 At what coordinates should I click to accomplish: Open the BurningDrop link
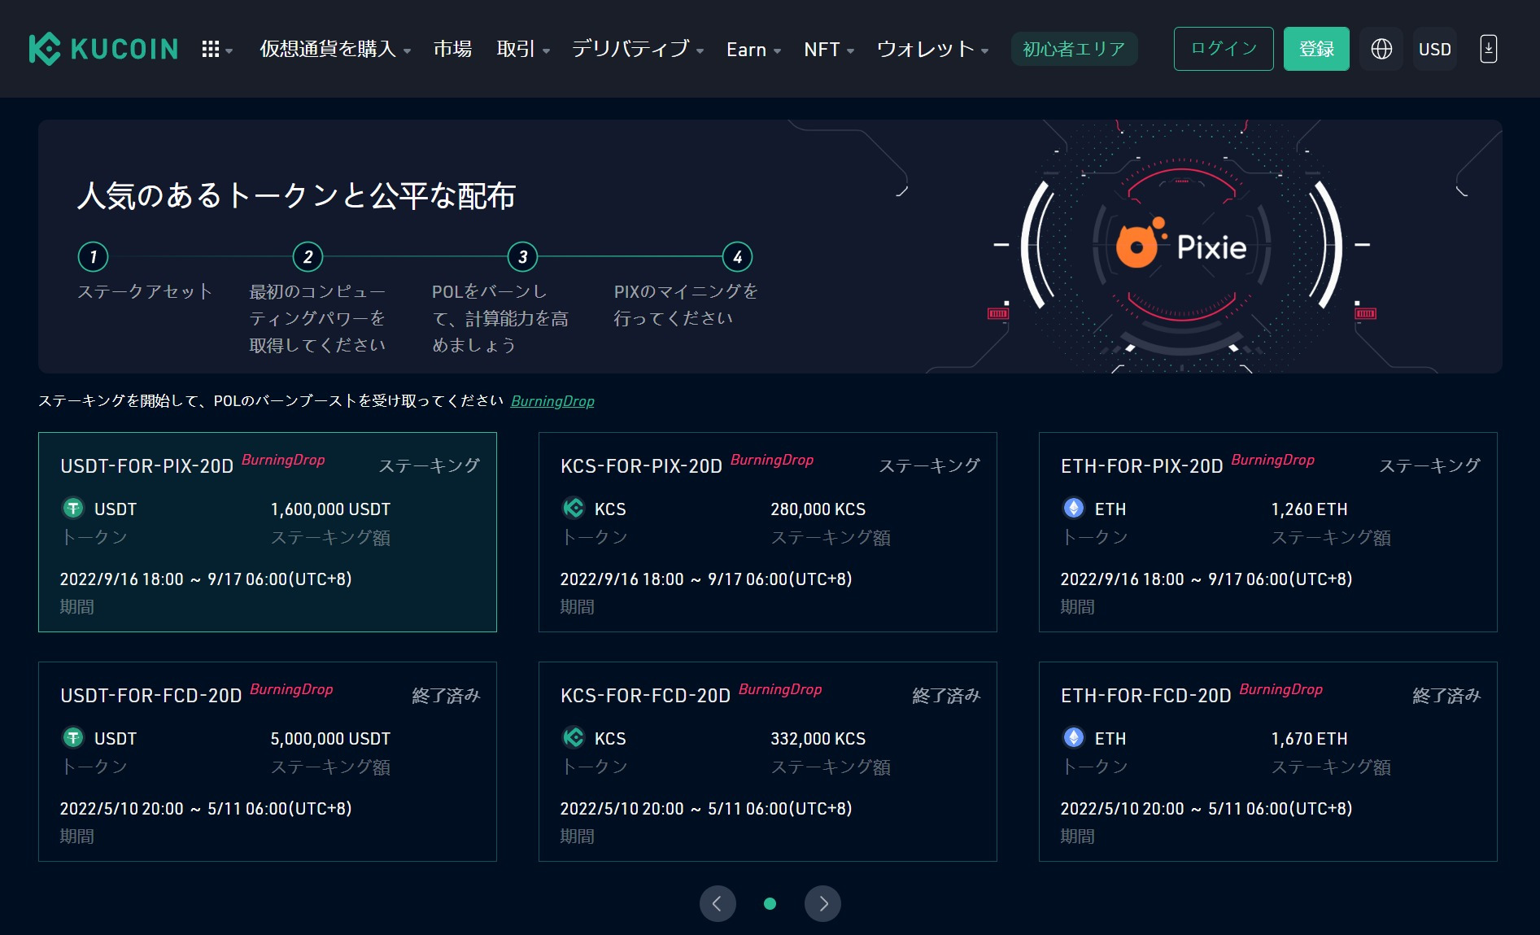click(x=552, y=401)
